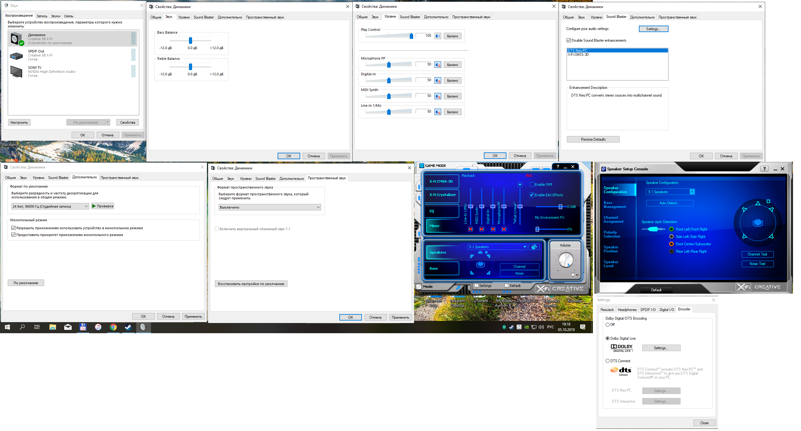Click the Chrome taskbar icon

point(113,327)
